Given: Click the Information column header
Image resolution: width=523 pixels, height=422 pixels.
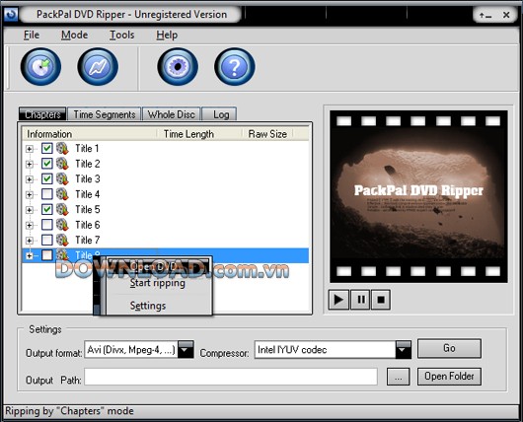Looking at the screenshot, I should 89,134.
